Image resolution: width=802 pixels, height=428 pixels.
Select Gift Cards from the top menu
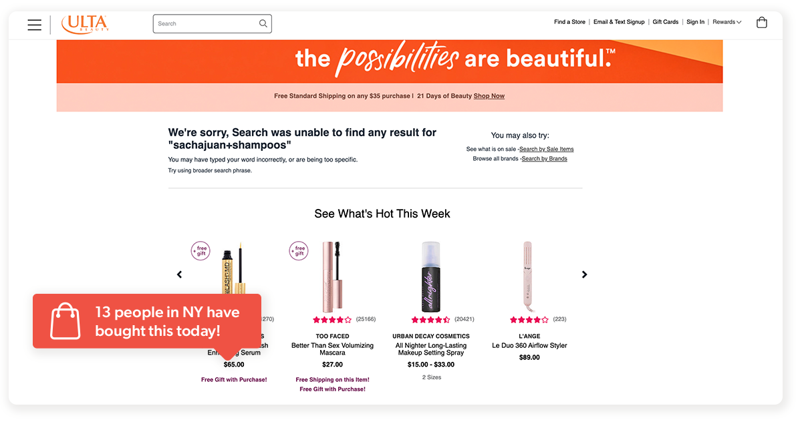coord(665,21)
